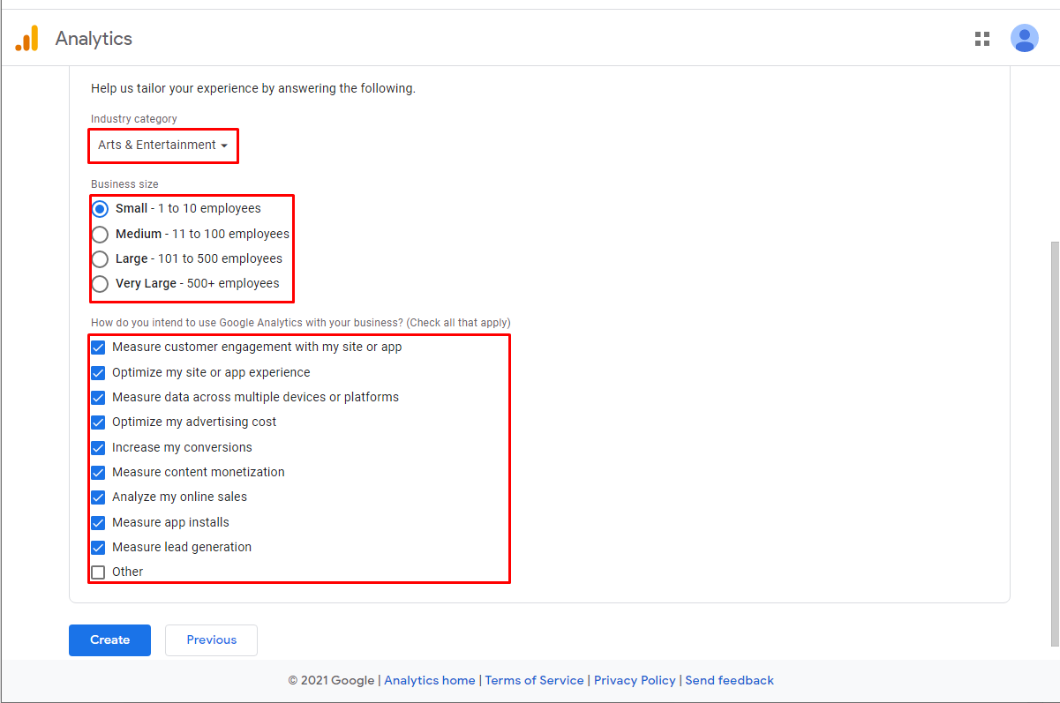Image resolution: width=1060 pixels, height=703 pixels.
Task: Uncheck Measure customer engagement with my site
Action: click(x=98, y=348)
